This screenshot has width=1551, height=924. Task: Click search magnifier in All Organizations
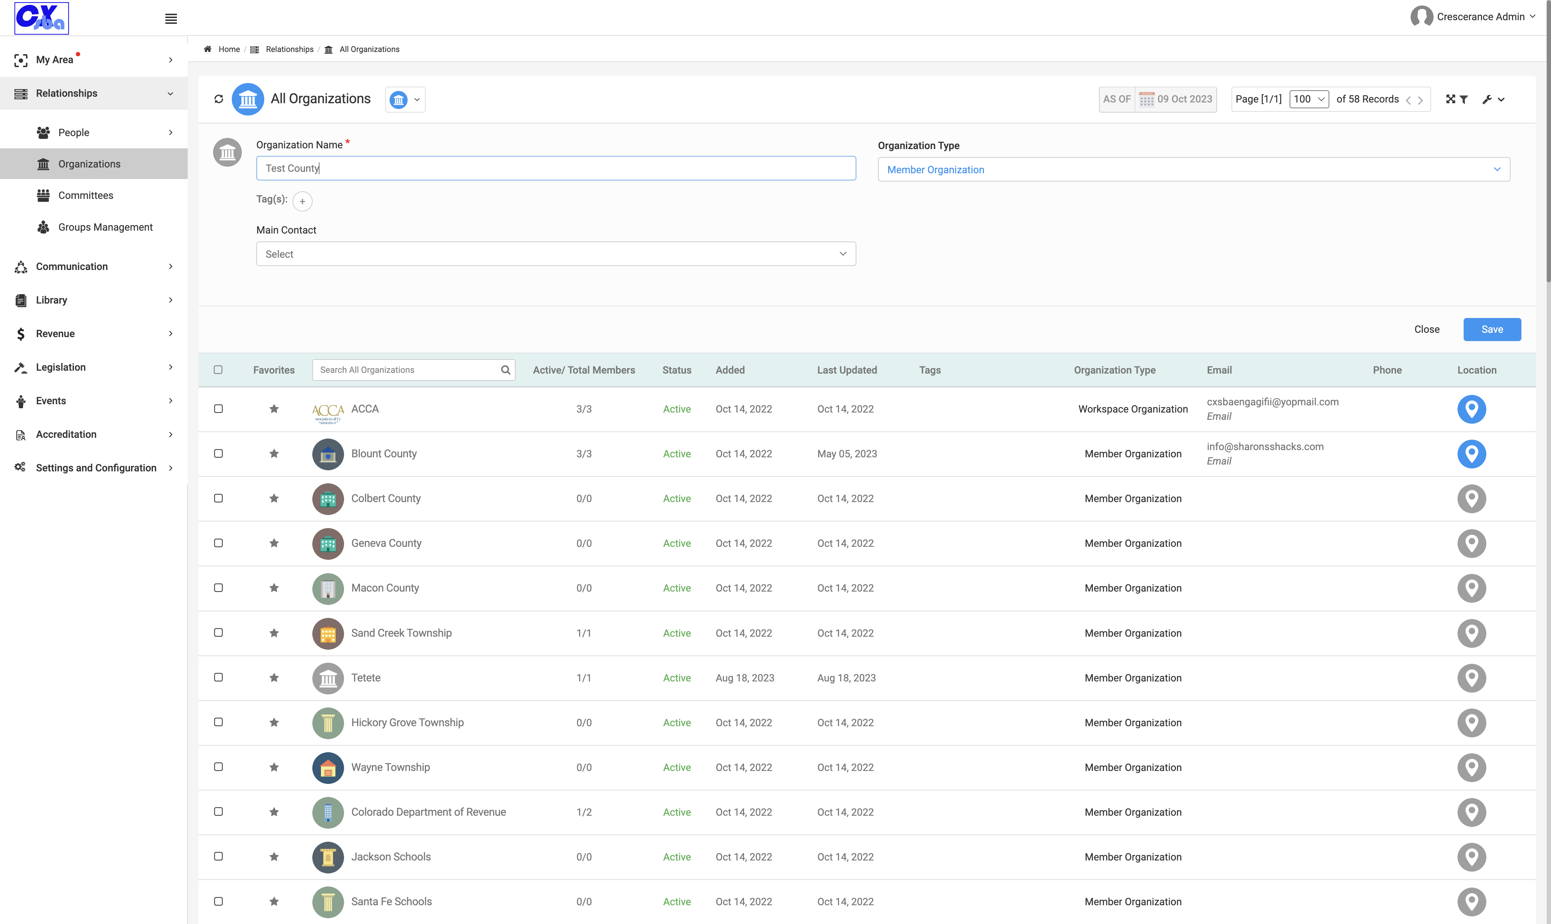505,370
